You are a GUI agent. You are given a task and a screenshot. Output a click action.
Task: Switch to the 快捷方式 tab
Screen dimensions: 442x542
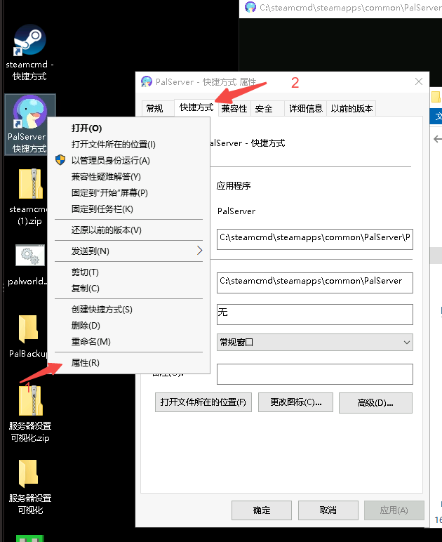[196, 107]
